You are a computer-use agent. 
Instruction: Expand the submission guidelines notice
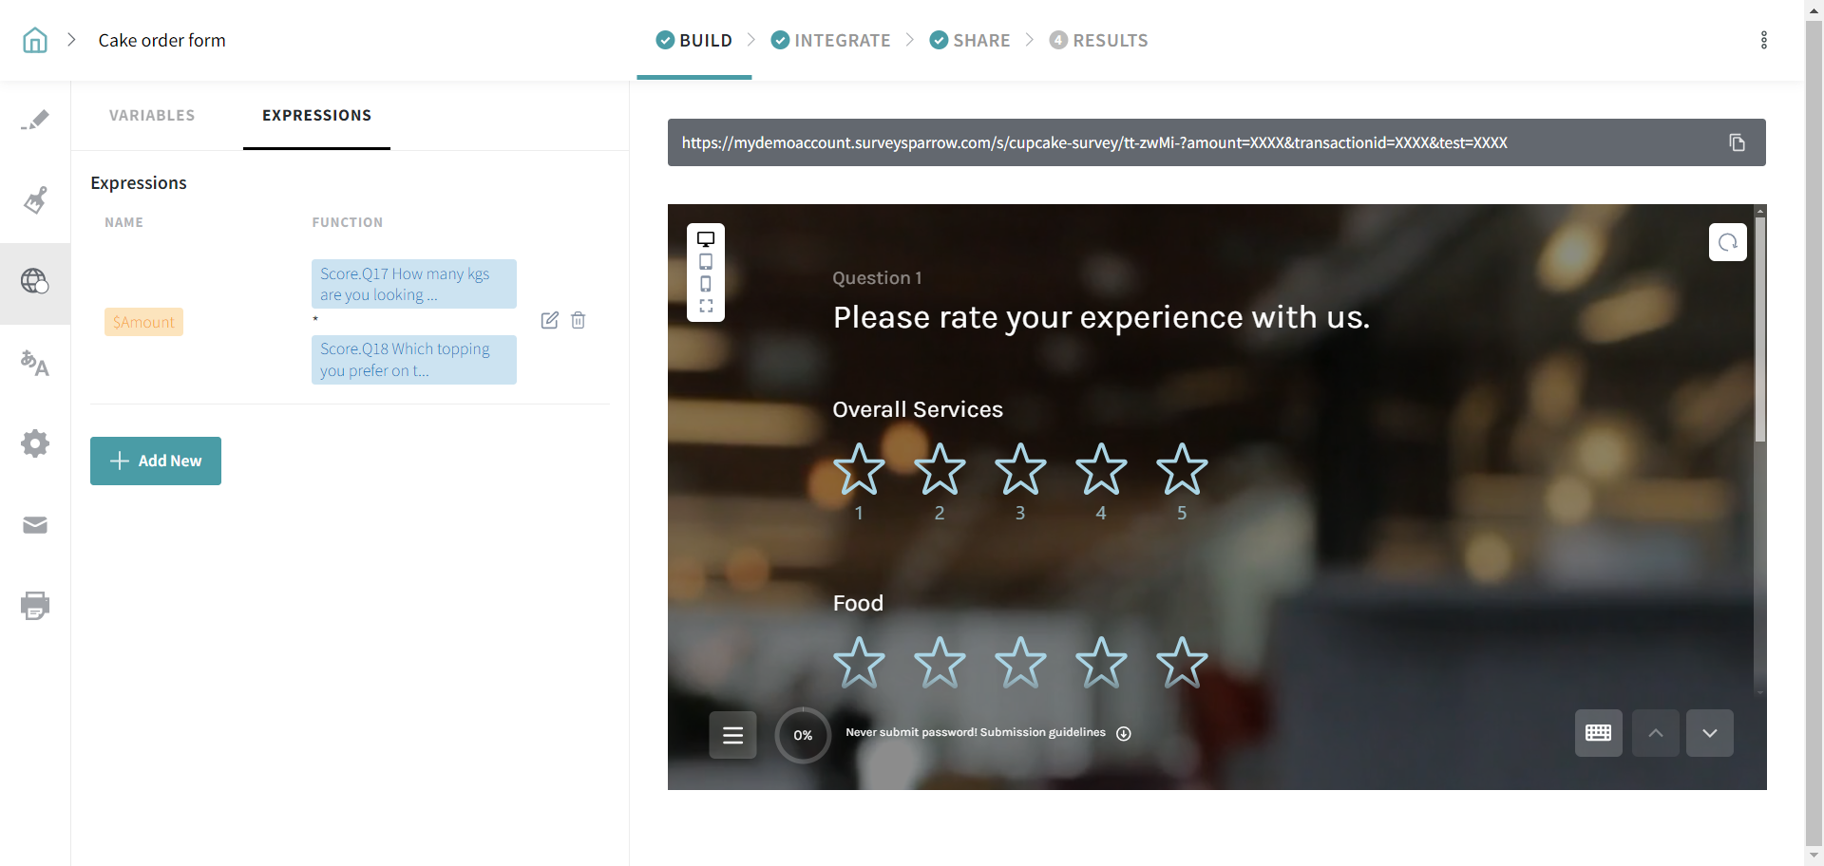(x=1123, y=733)
